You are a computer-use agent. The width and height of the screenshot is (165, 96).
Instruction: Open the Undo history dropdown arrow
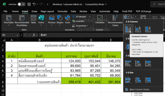point(37,4)
